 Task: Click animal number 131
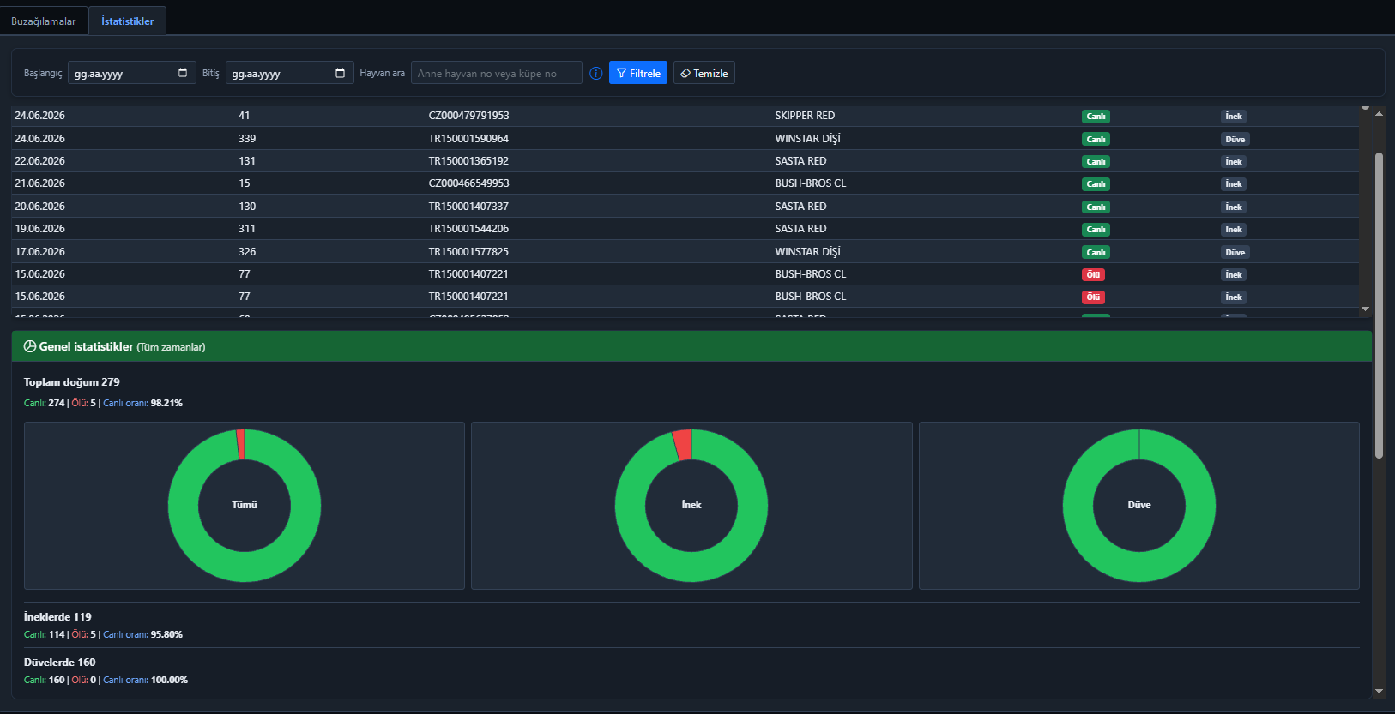[x=247, y=161]
